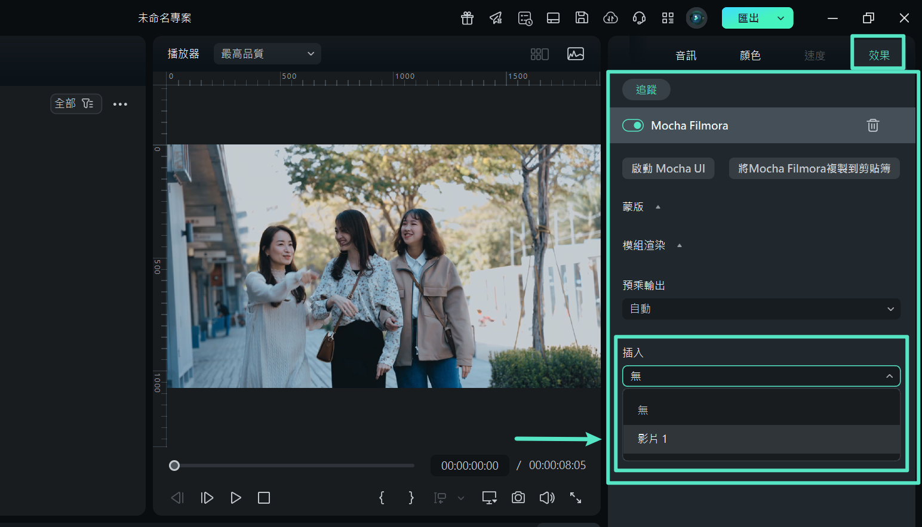This screenshot has width=922, height=527.
Task: Open the export options arrow beside 匯出
Action: (x=780, y=18)
